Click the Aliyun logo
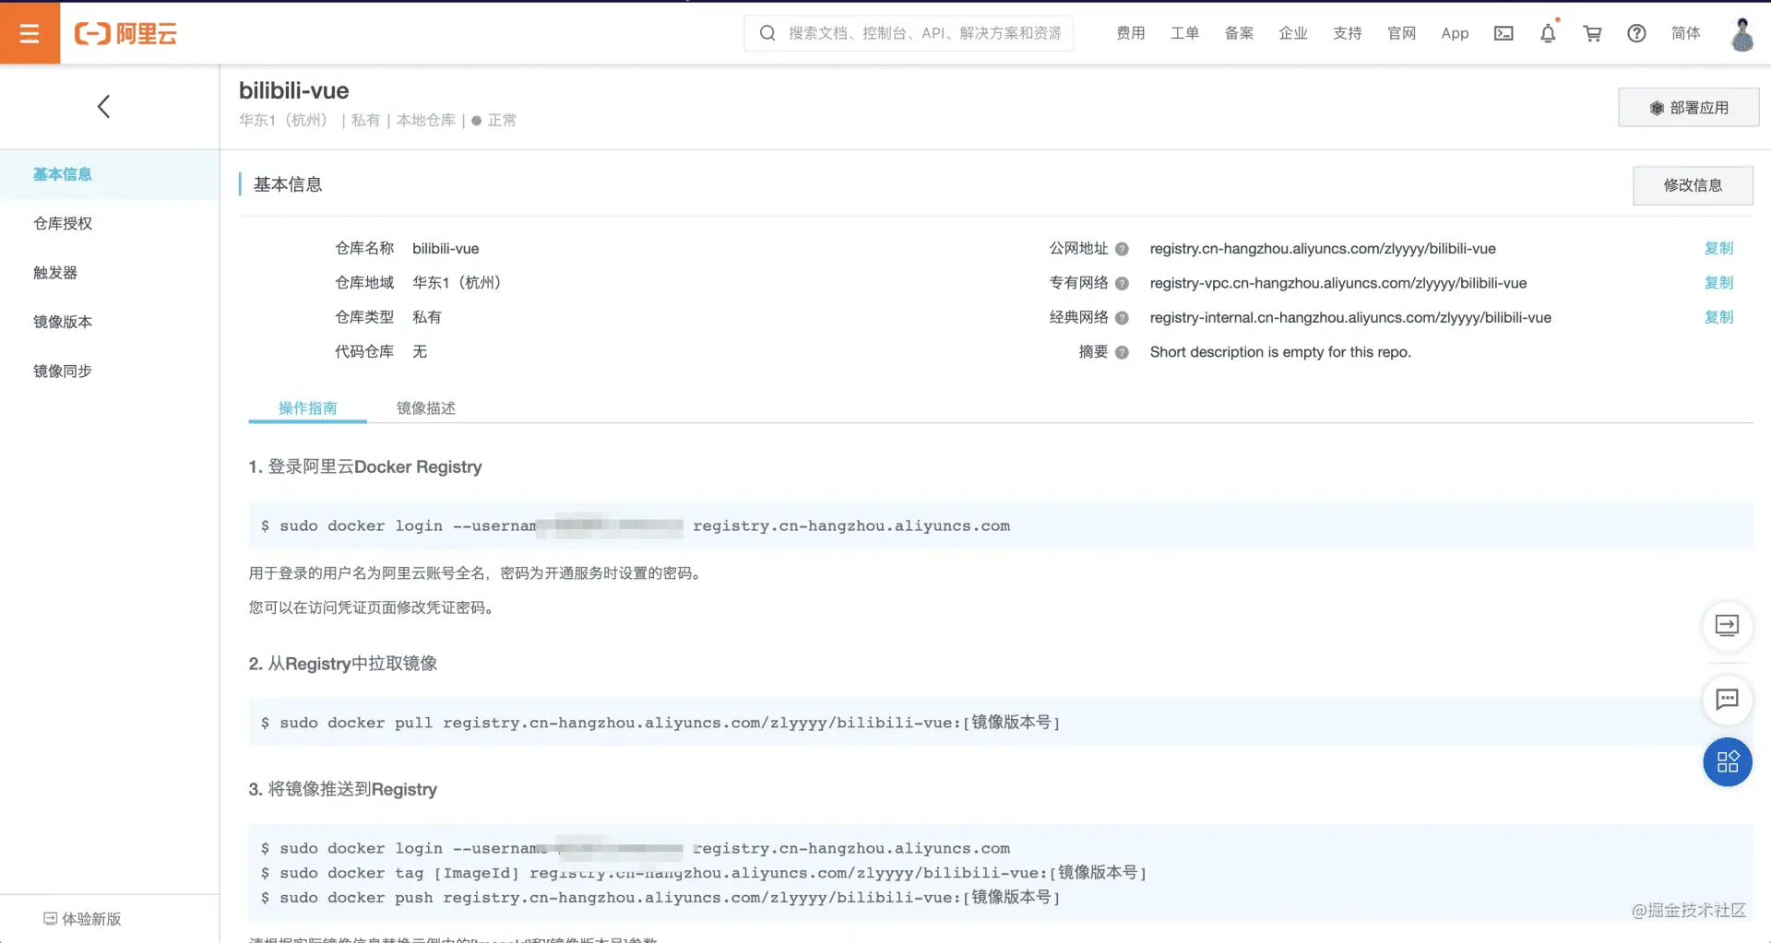Image resolution: width=1771 pixels, height=943 pixels. pos(125,34)
